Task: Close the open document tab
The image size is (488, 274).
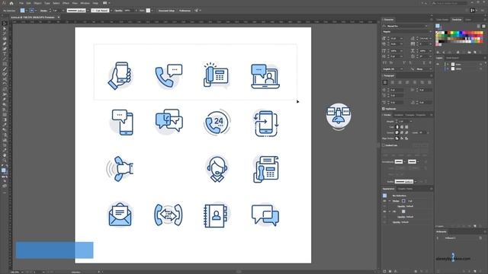Action: click(59, 18)
